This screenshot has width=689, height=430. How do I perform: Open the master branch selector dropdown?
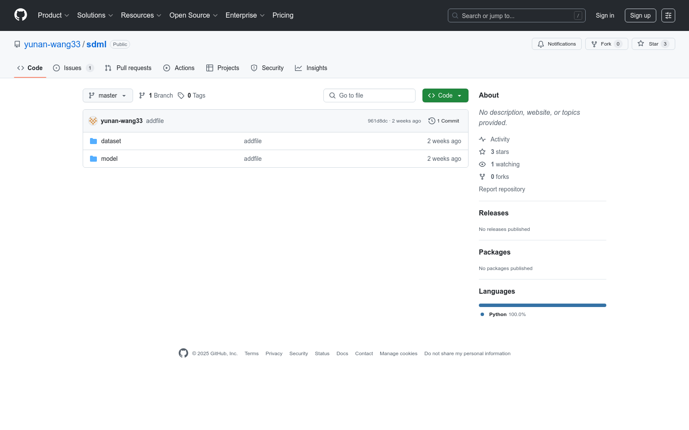pyautogui.click(x=108, y=95)
